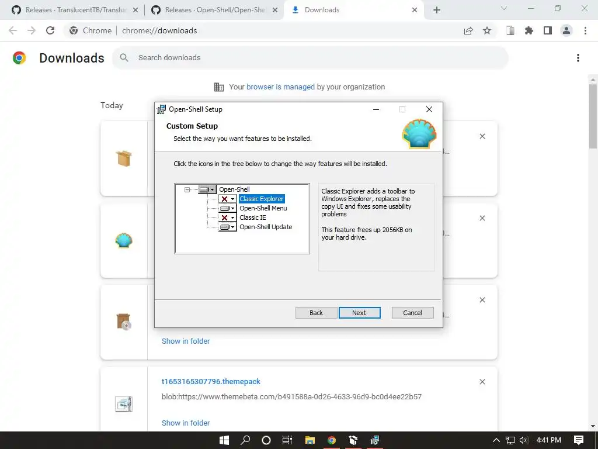Click the extension icon left of the puzzle icon

tap(510, 30)
